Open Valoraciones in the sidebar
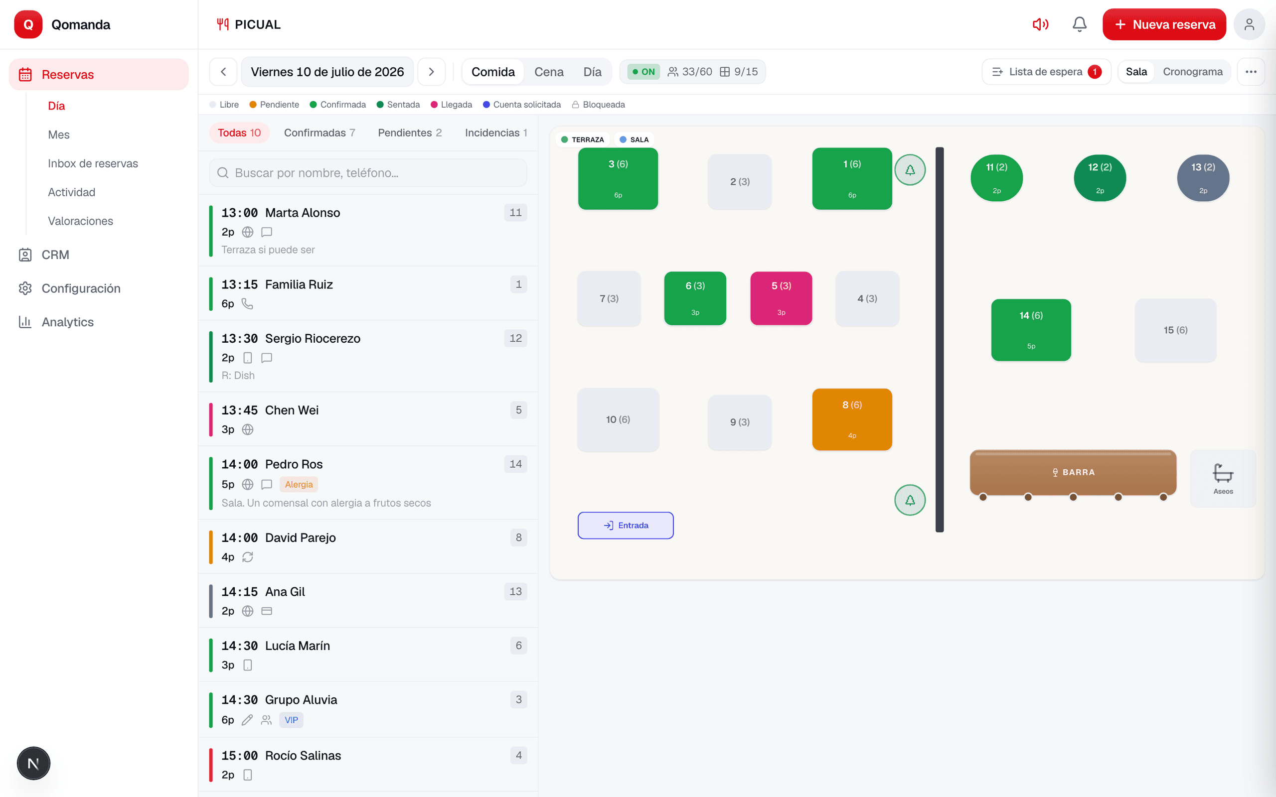Viewport: 1276px width, 797px height. (x=80, y=221)
